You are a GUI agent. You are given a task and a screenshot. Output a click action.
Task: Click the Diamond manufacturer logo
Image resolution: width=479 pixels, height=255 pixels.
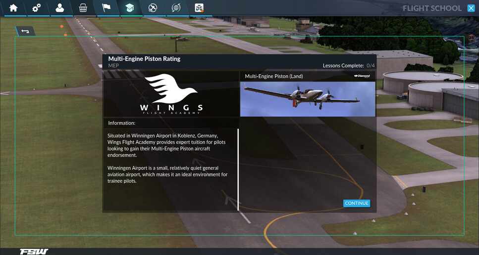(x=362, y=76)
